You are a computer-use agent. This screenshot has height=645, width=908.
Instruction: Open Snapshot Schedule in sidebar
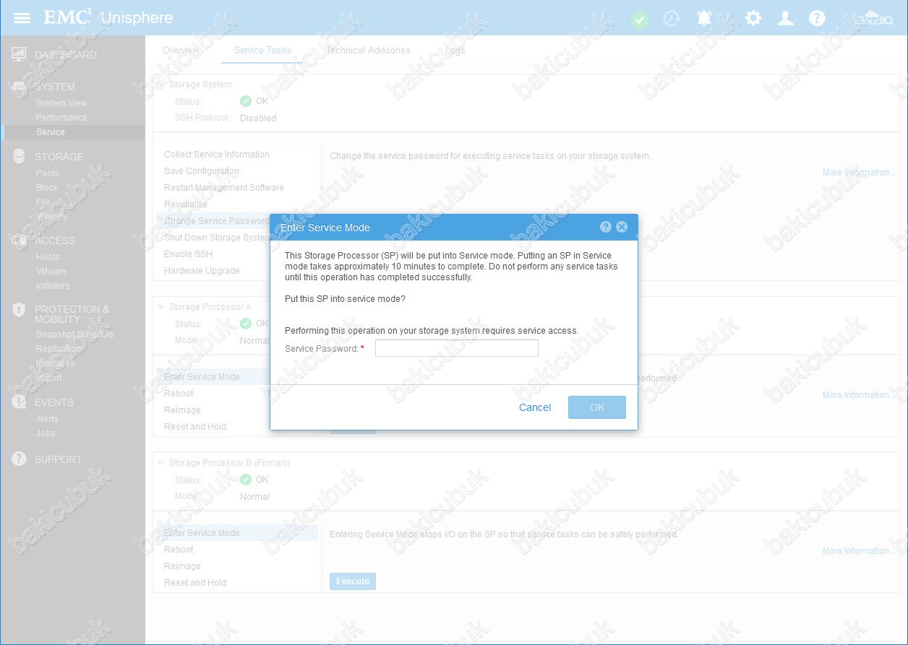coord(75,334)
